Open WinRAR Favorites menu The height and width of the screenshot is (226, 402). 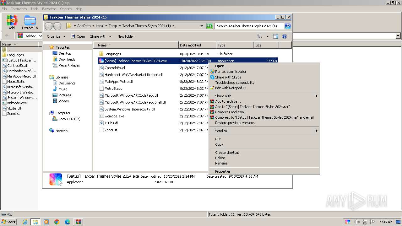[49, 9]
